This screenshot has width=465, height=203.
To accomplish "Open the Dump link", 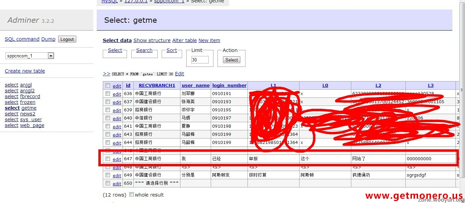I will pos(48,39).
